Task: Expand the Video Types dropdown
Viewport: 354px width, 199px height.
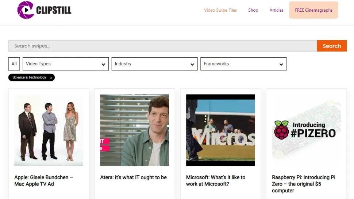Action: [x=66, y=64]
